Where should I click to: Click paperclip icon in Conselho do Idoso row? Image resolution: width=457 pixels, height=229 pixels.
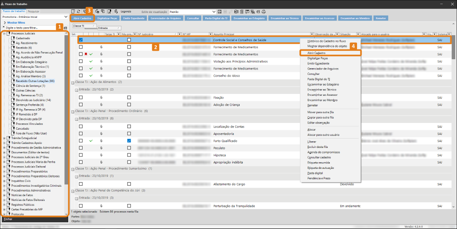[x=101, y=76]
